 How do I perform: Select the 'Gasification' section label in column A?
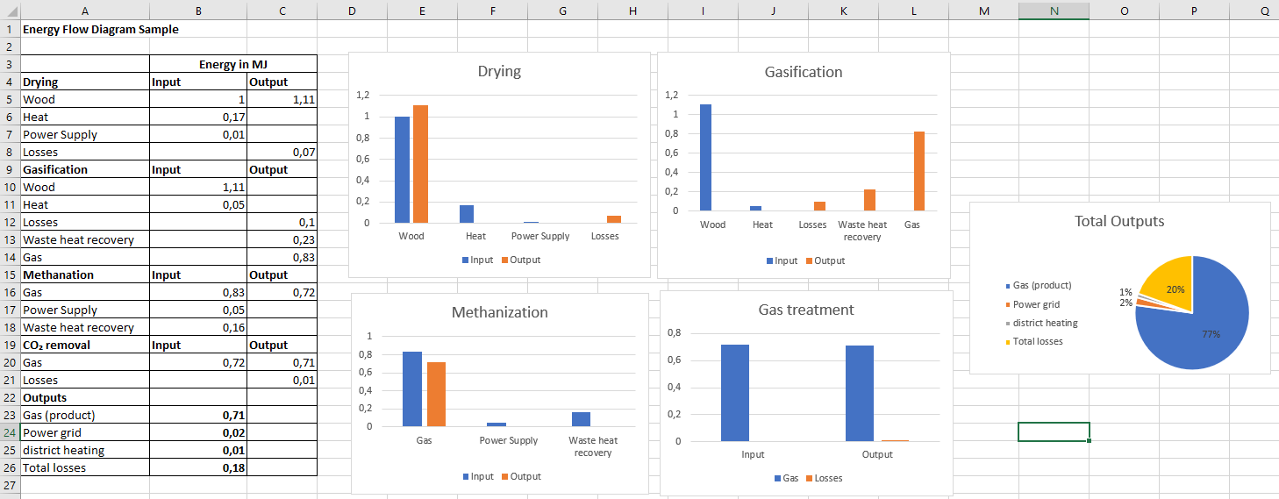tap(85, 169)
